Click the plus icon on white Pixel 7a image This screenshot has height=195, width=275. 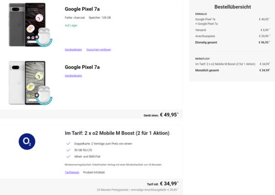pos(37,95)
